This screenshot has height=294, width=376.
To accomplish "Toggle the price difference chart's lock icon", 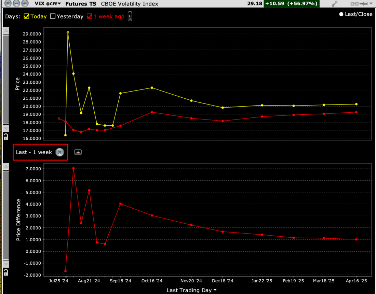I will point(6,272).
